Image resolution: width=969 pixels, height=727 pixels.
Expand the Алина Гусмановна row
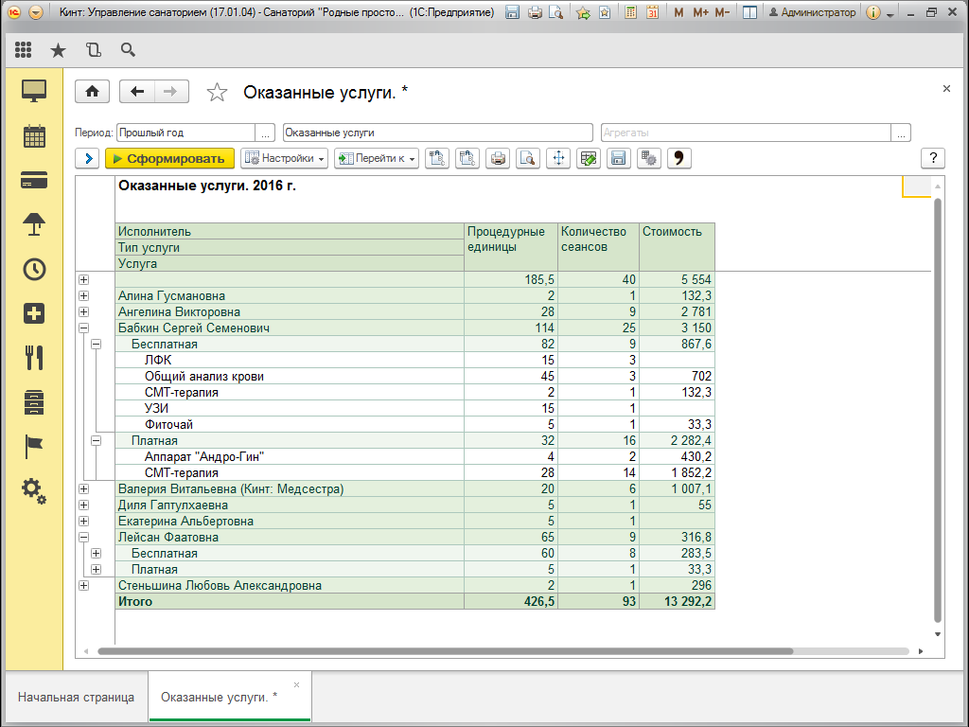(83, 296)
